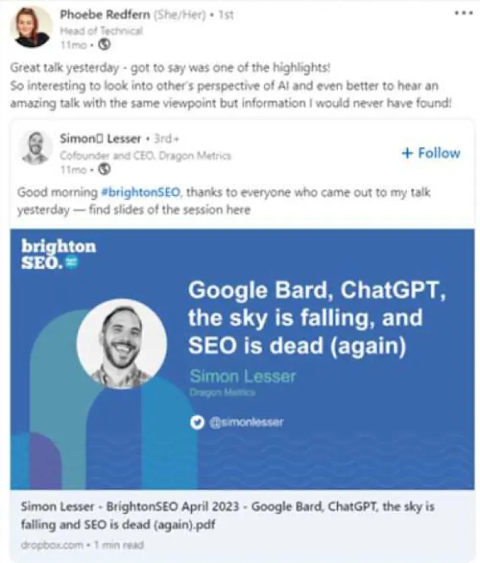Image resolution: width=480 pixels, height=563 pixels.
Task: Click the @simonlesser handle on the slide
Action: [247, 421]
